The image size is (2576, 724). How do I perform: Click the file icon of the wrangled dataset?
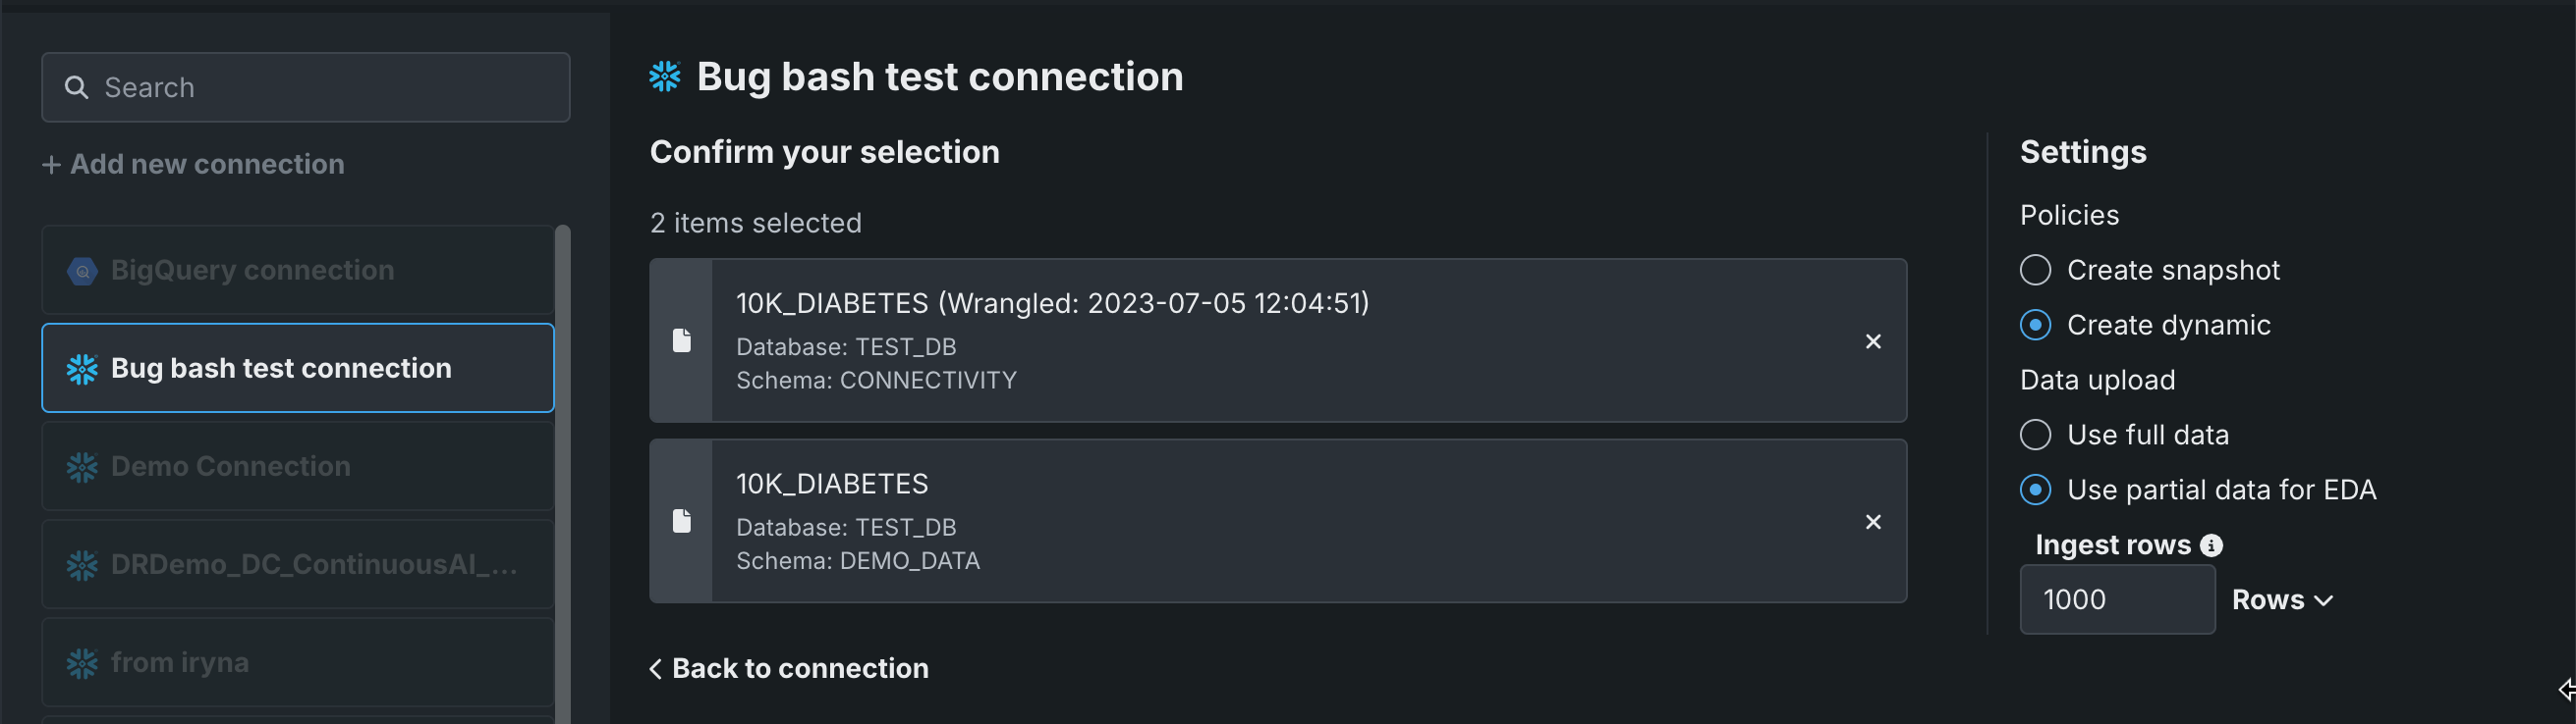(x=682, y=340)
